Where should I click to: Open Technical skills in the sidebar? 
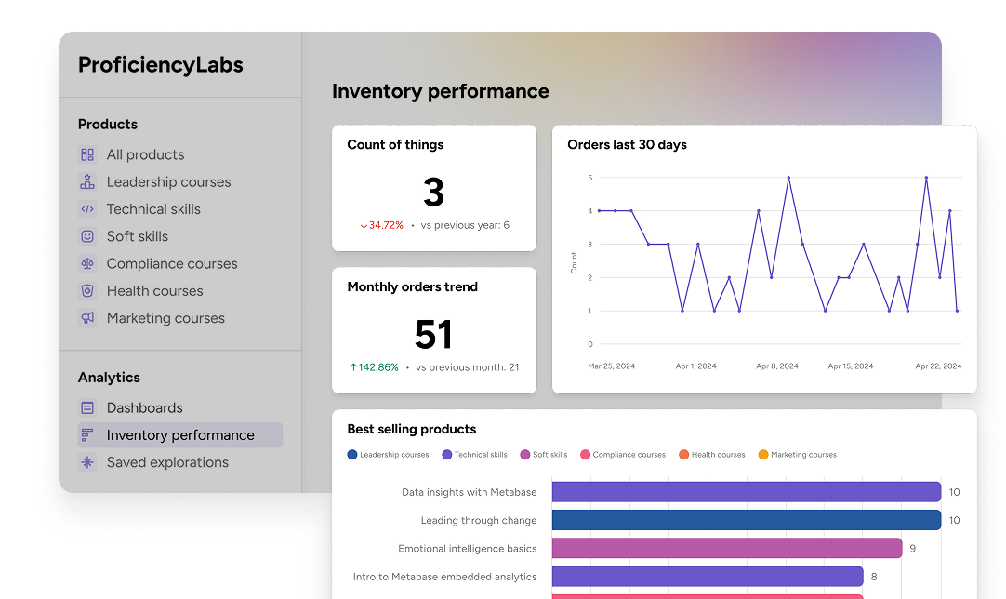[x=153, y=209]
